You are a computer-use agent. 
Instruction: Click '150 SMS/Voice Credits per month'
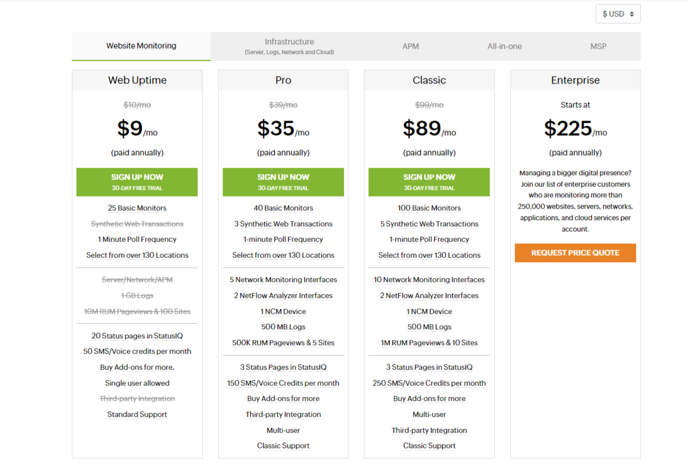[283, 383]
